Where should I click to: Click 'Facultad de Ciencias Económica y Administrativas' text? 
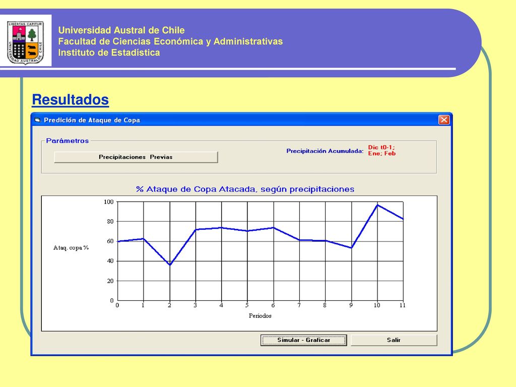click(170, 41)
